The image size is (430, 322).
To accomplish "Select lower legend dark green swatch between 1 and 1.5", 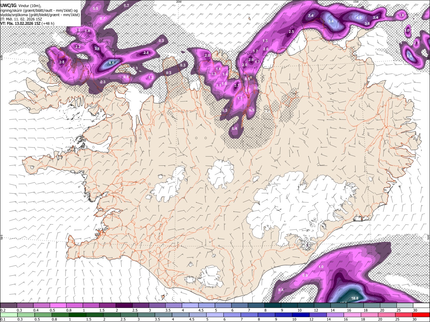I will point(78,315).
